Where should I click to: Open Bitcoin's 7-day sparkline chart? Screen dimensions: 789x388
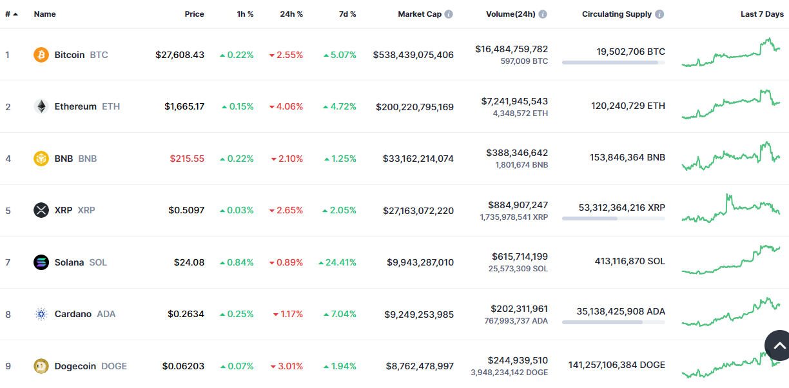coord(731,52)
